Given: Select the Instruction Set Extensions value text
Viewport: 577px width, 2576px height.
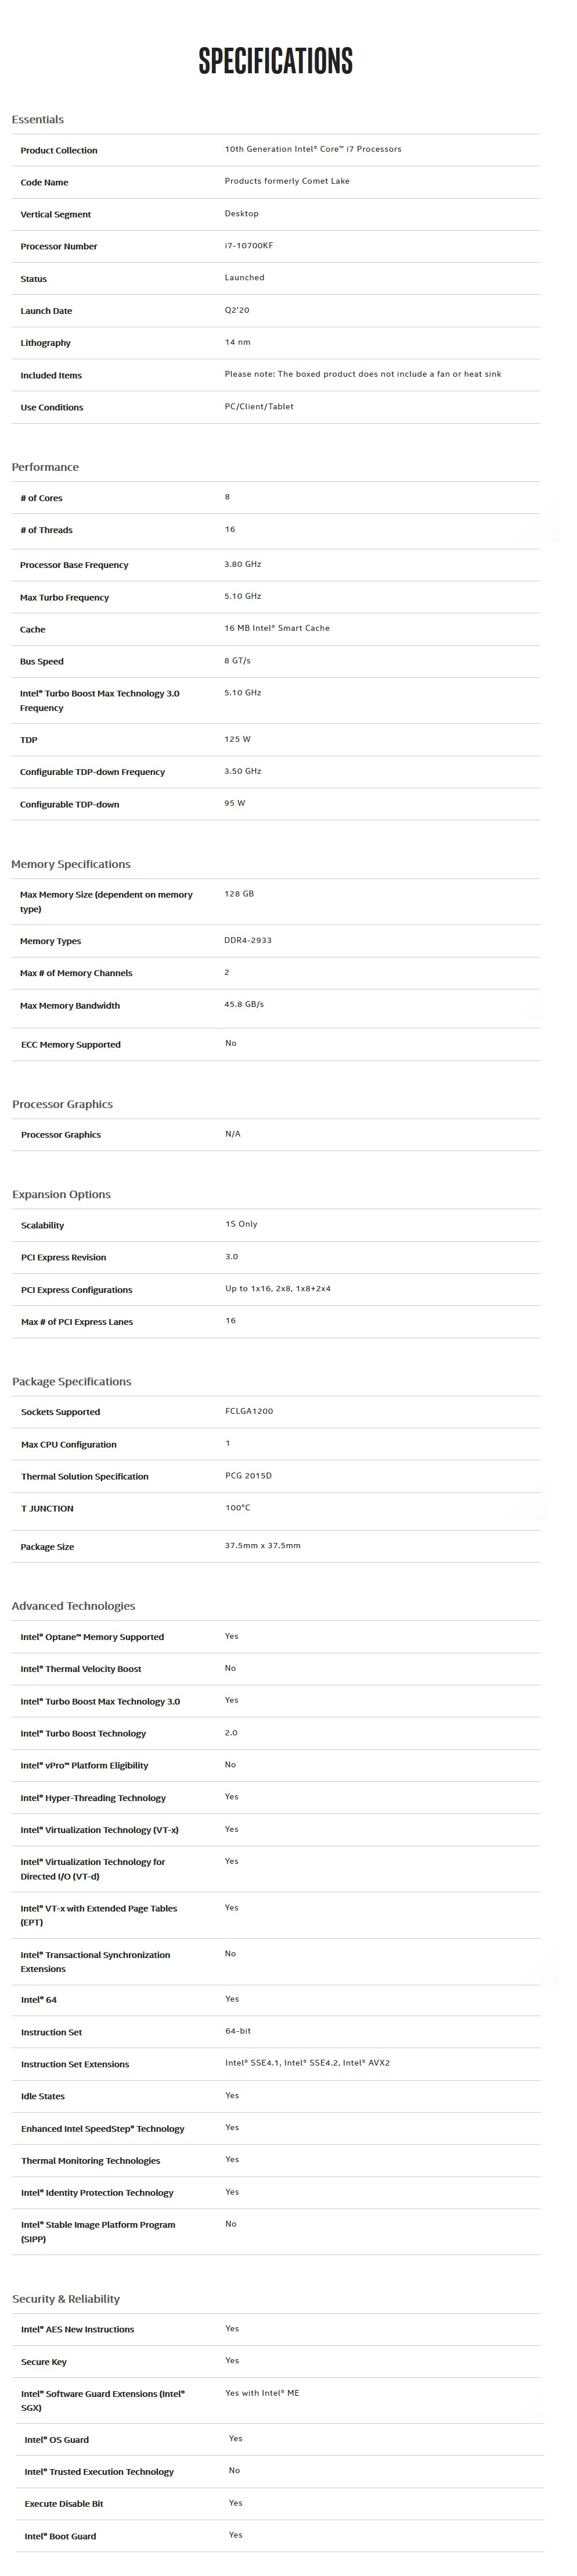Looking at the screenshot, I should click(x=308, y=2063).
